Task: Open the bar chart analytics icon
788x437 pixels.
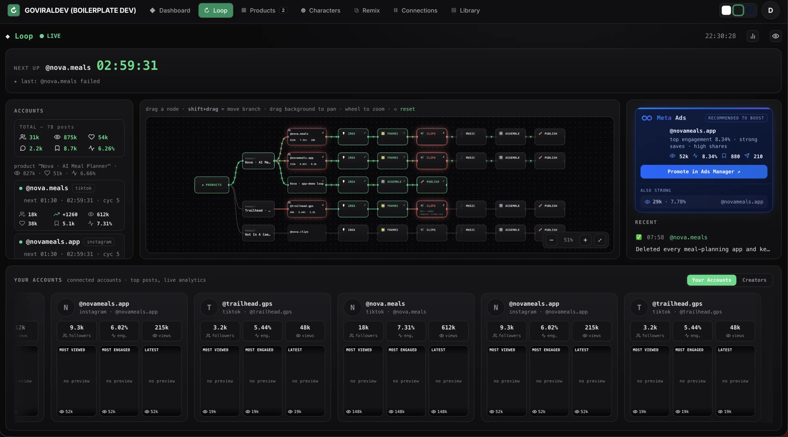Action: click(x=753, y=36)
